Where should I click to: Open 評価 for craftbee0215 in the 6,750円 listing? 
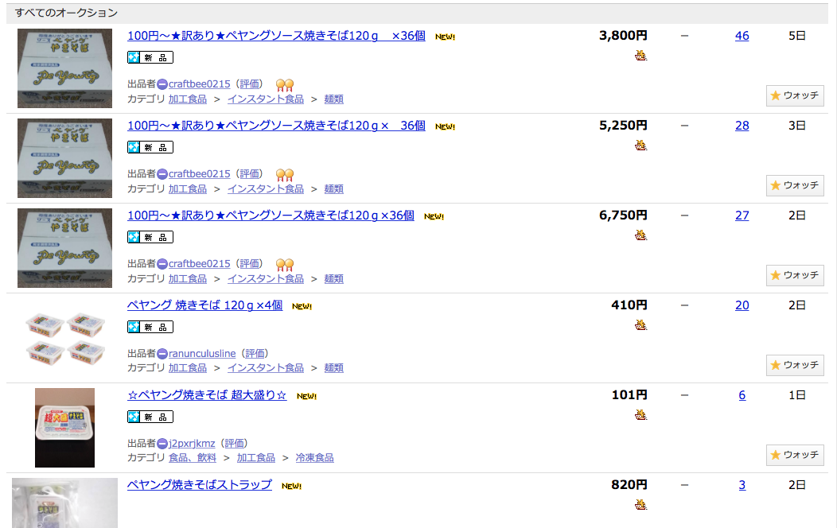pos(249,264)
